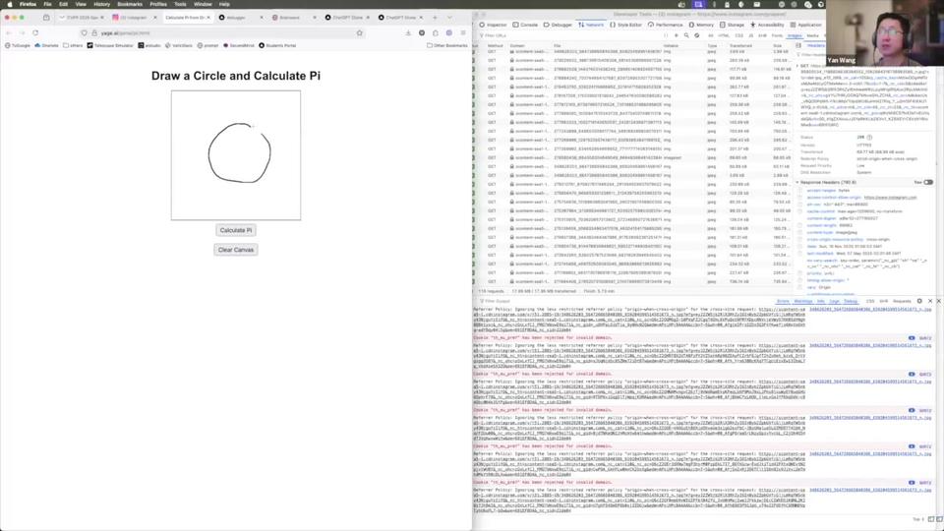
Task: Switch to Console panel in DevTools
Action: tap(525, 25)
